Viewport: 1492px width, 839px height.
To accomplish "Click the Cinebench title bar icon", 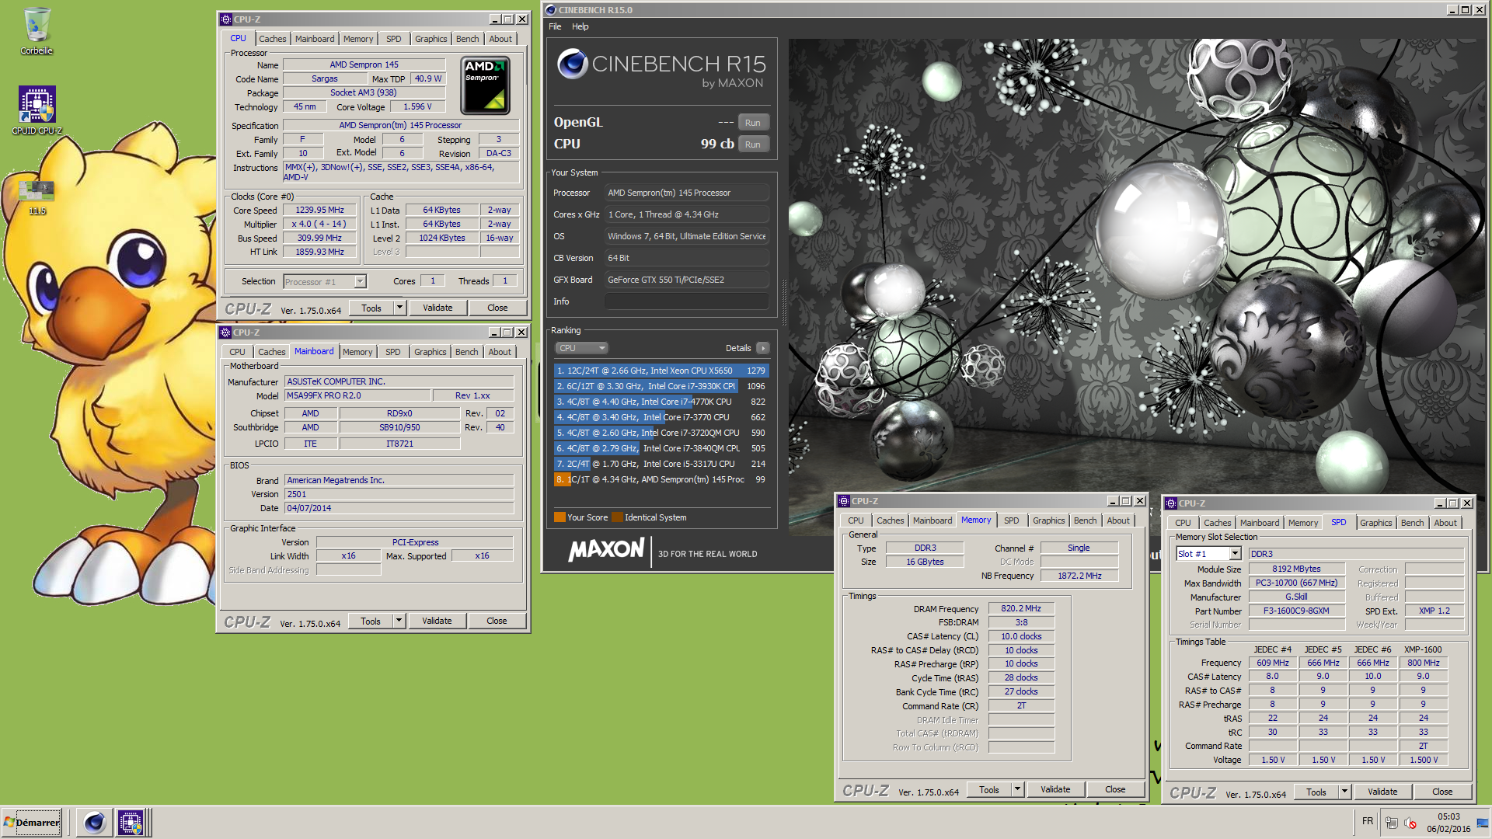I will coord(550,10).
